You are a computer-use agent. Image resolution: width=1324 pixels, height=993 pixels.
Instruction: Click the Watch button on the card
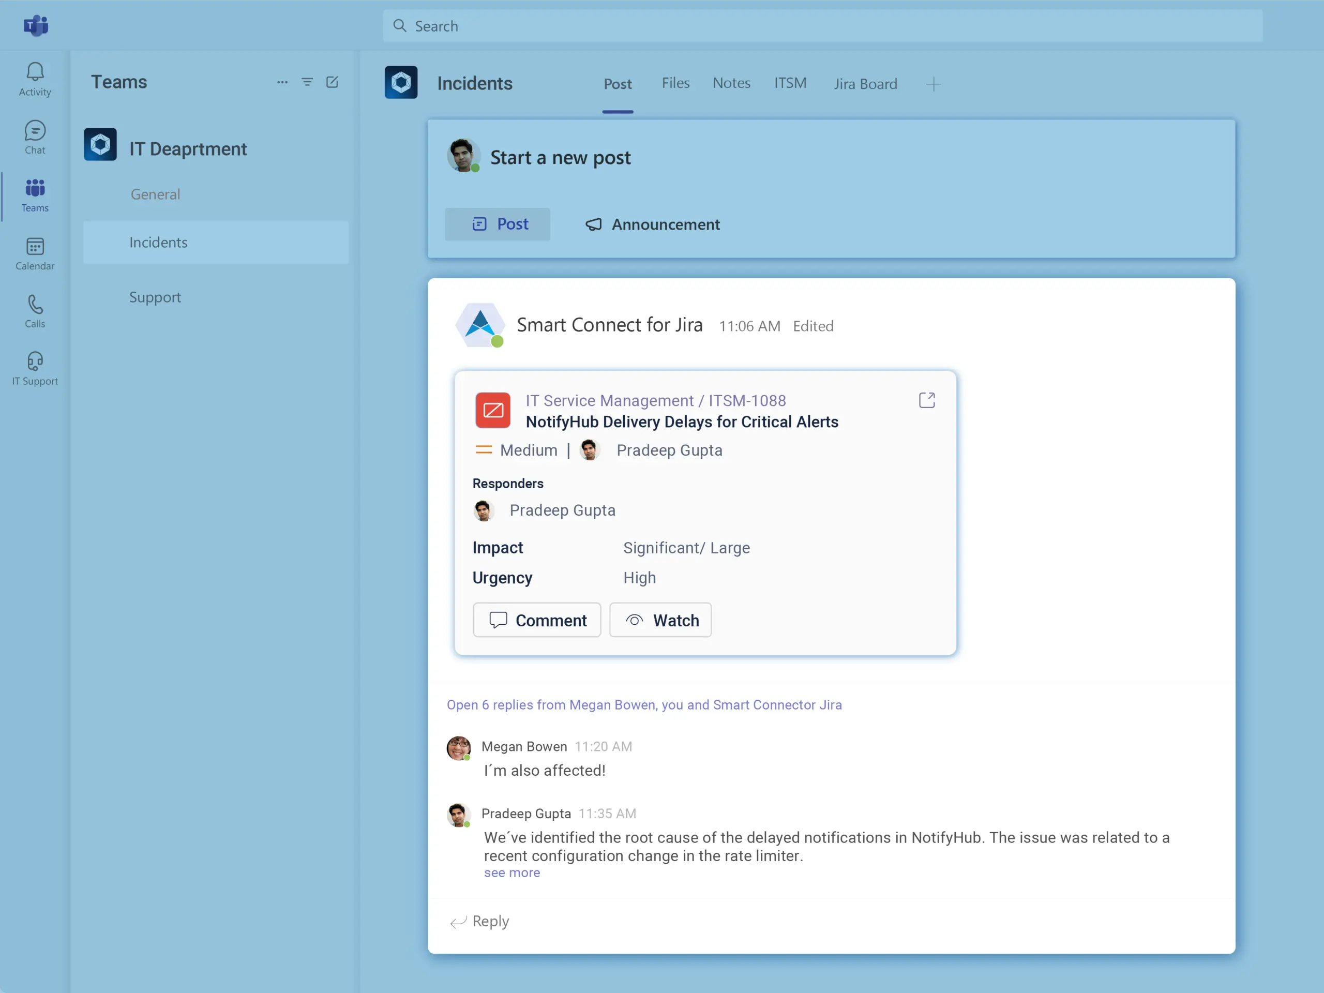(x=660, y=620)
